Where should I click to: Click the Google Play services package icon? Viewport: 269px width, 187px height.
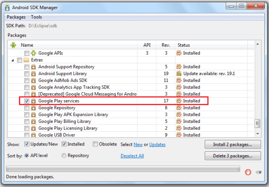tap(33, 101)
